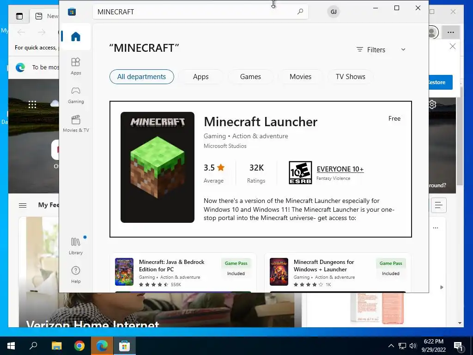The height and width of the screenshot is (355, 473).
Task: Click the search magnifier in Store search box
Action: click(300, 12)
